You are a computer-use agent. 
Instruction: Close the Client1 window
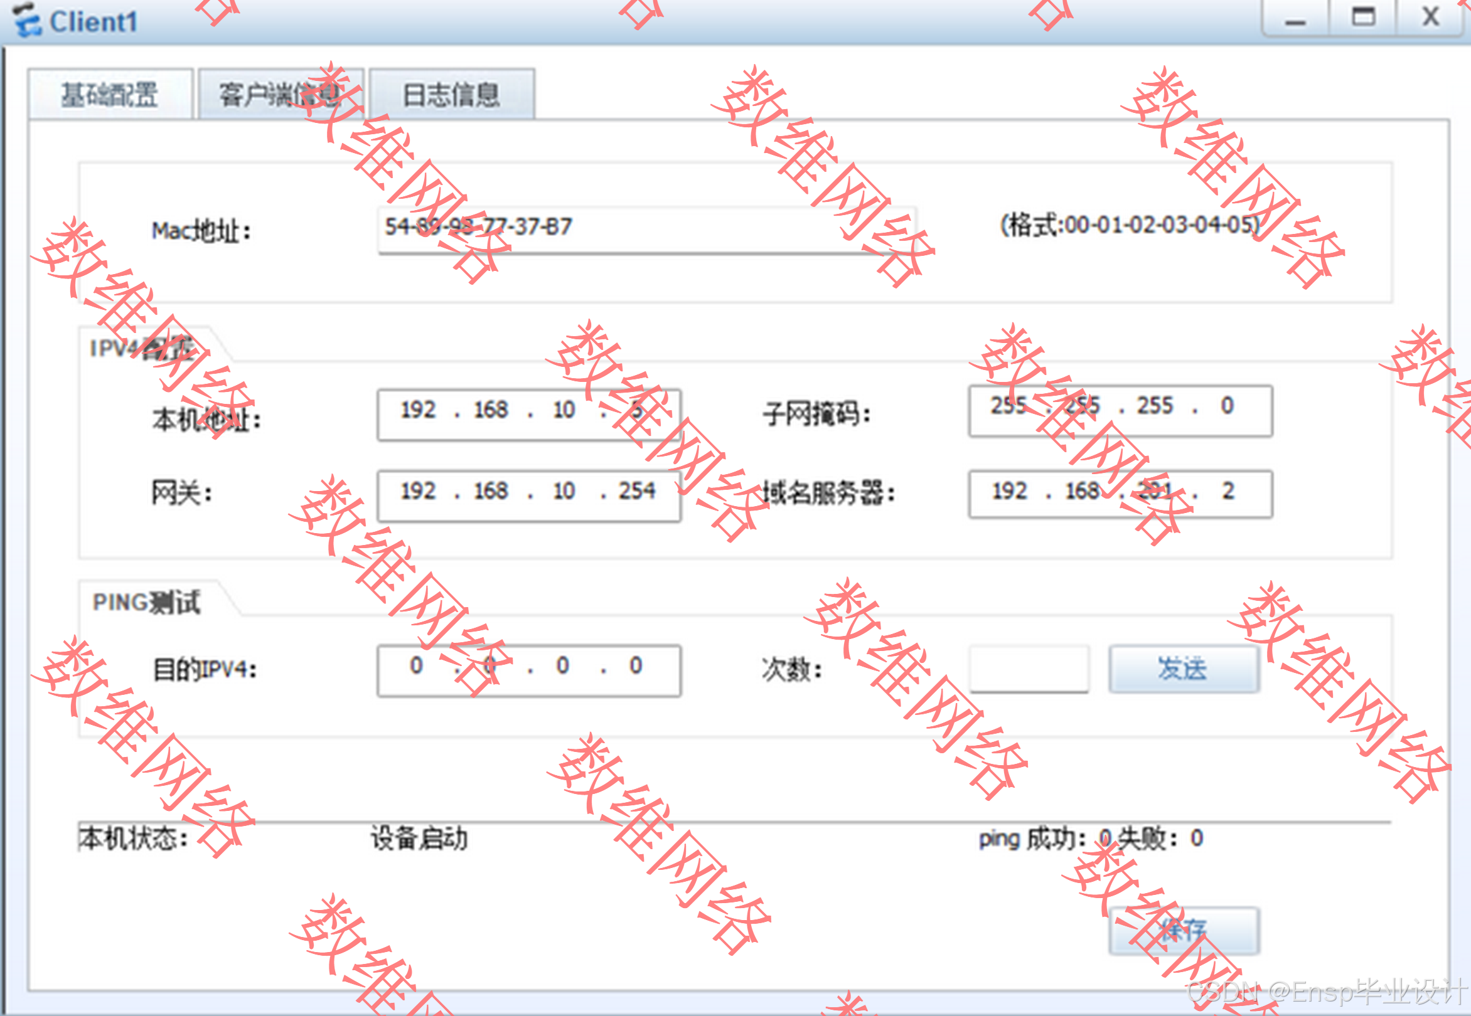1430,18
